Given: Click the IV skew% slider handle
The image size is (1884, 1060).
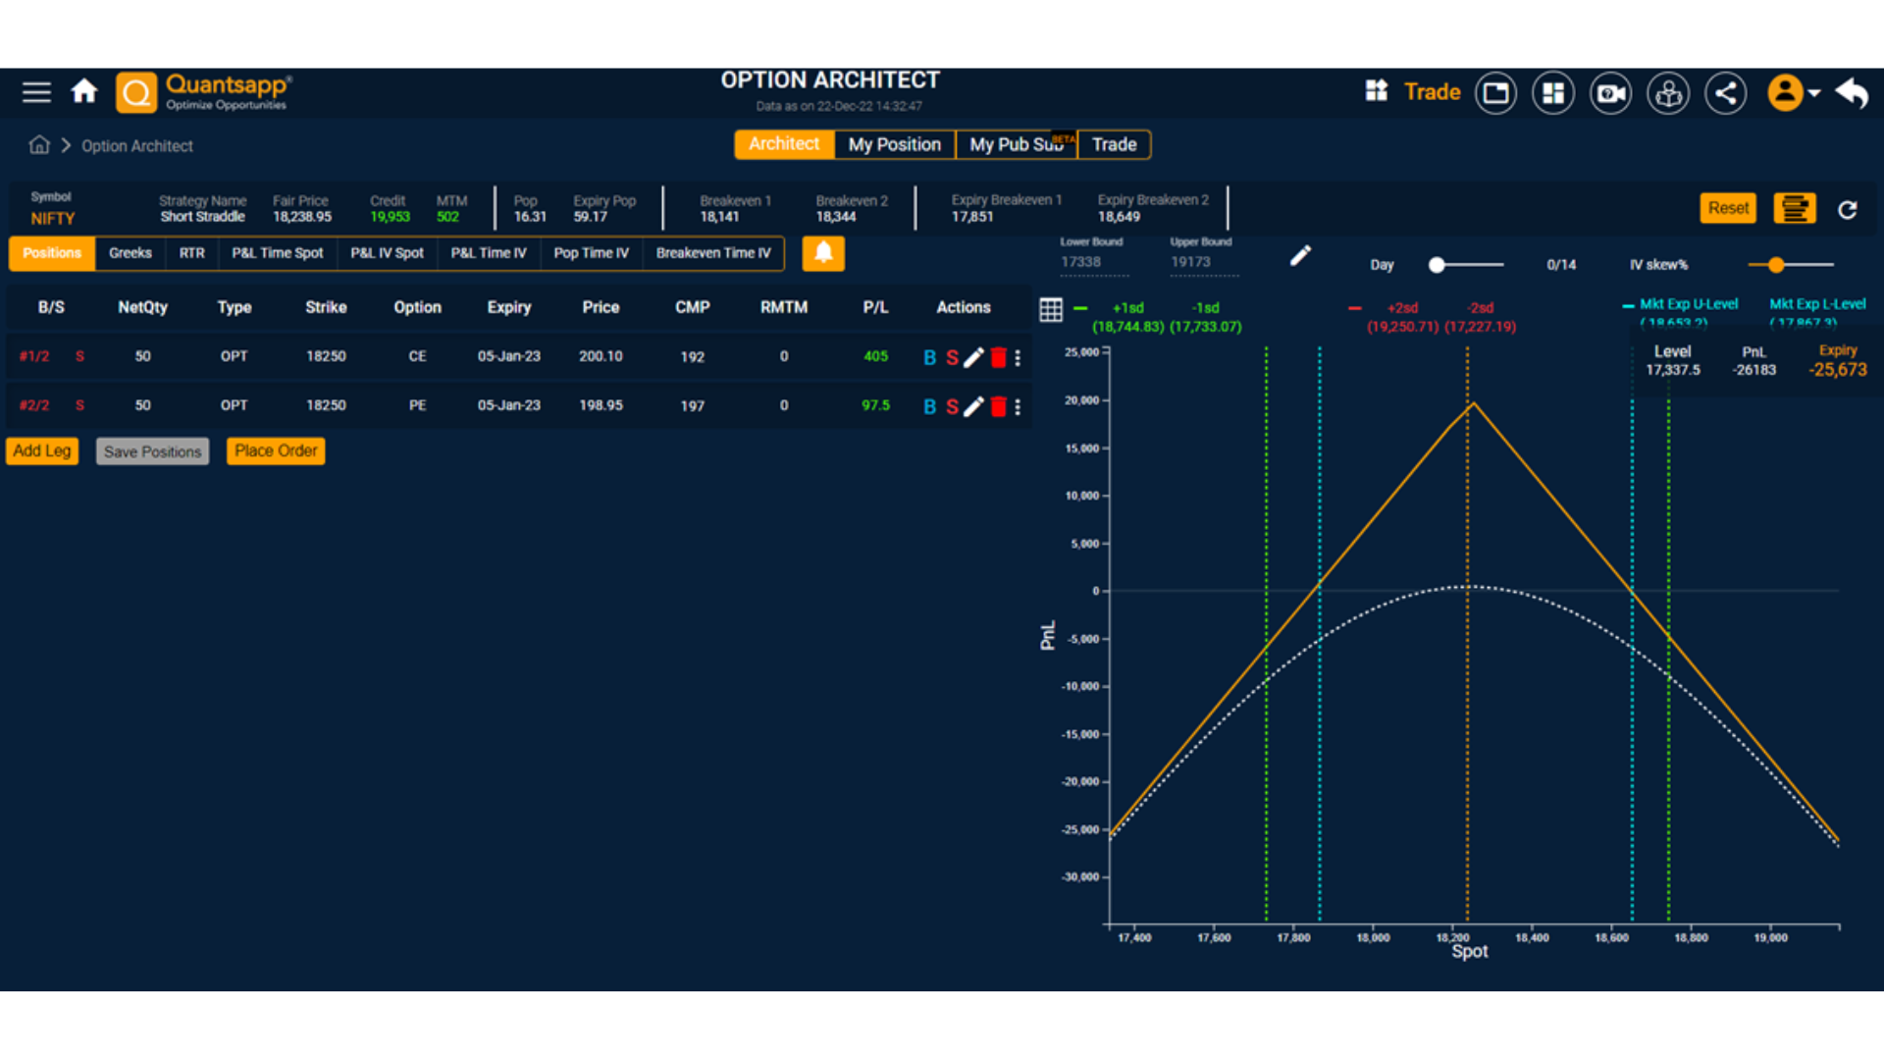Looking at the screenshot, I should 1776,265.
